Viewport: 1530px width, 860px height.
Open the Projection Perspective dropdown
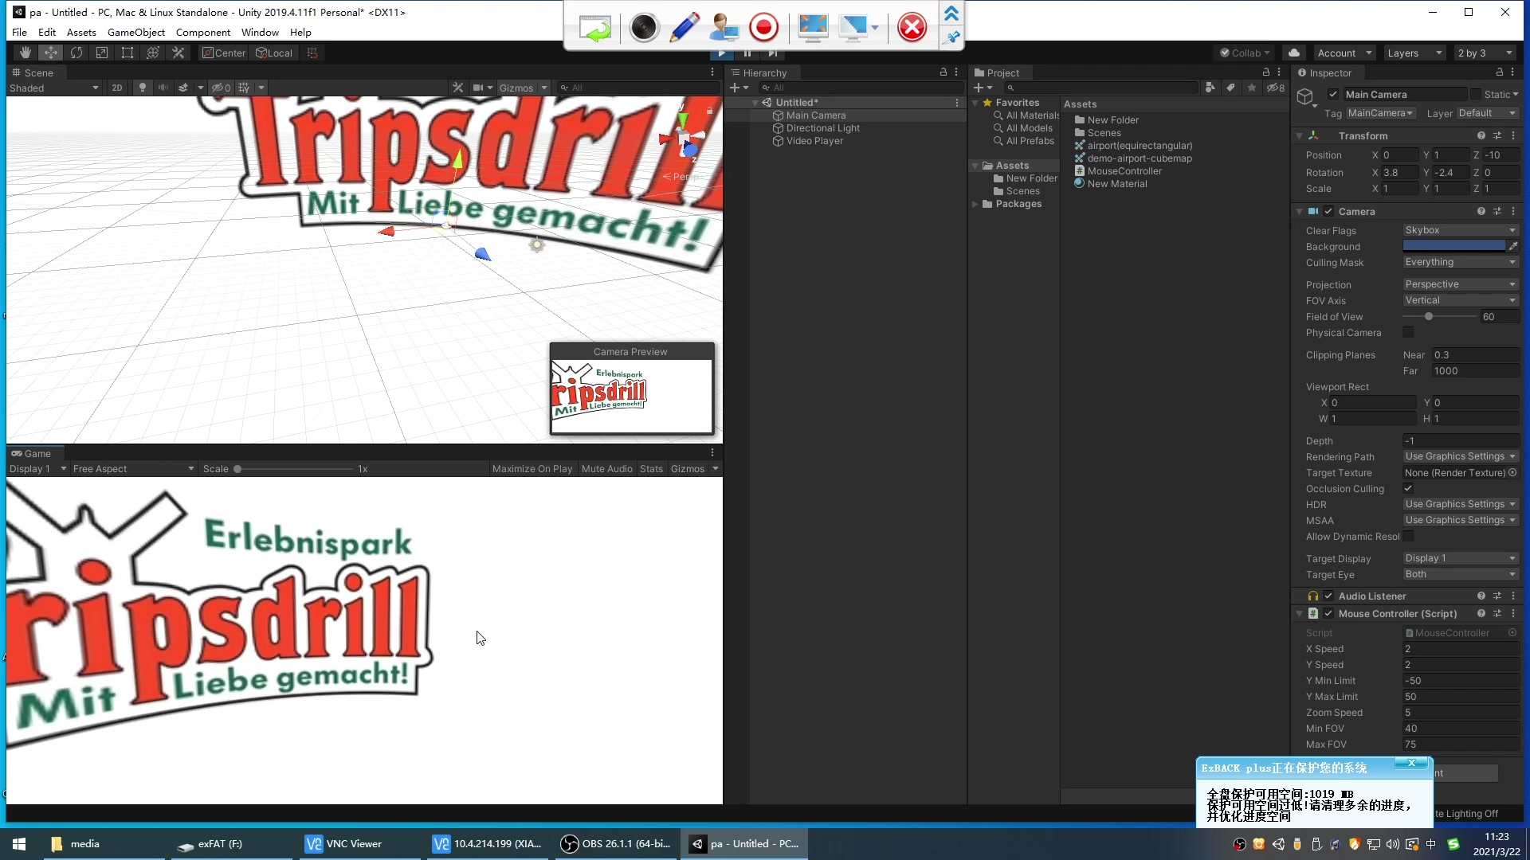pos(1460,284)
